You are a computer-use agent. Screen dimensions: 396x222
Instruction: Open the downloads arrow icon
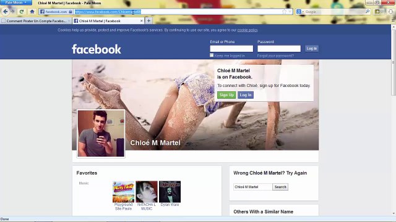tap(390, 12)
